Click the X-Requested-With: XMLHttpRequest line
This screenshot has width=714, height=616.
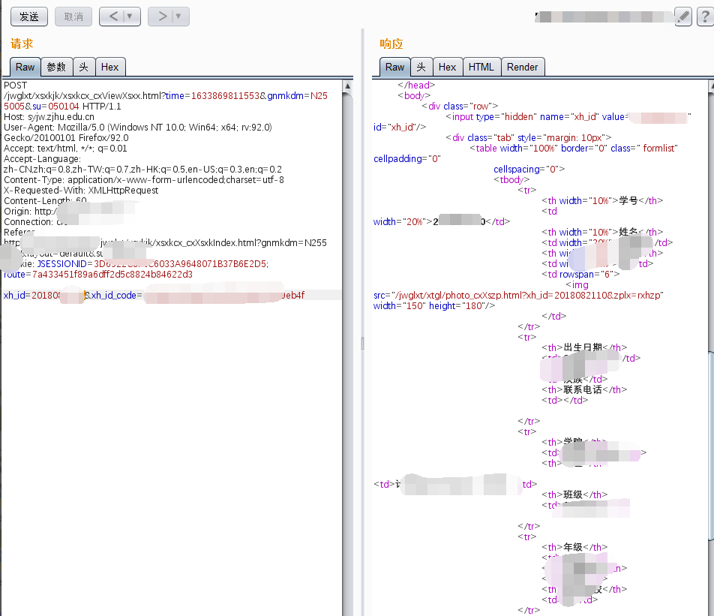click(81, 190)
